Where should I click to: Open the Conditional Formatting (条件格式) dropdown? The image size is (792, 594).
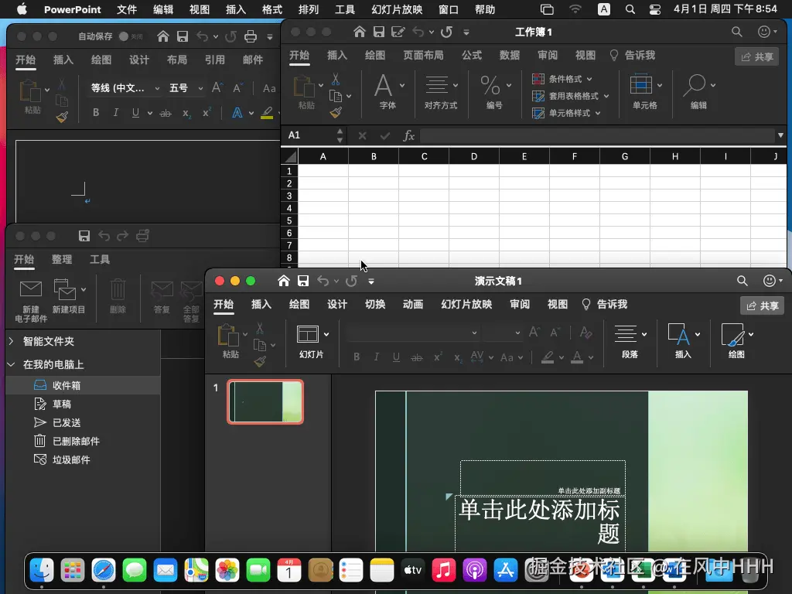click(565, 79)
